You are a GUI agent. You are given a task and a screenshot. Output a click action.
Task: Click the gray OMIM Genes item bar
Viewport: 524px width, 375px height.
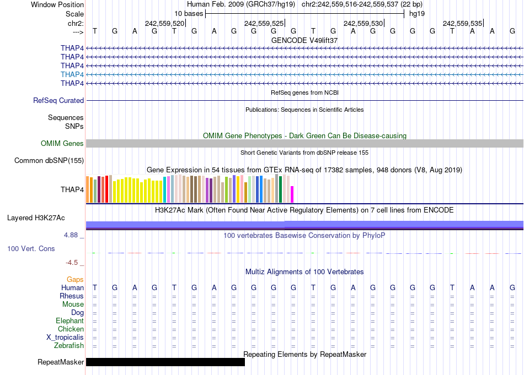pyautogui.click(x=305, y=144)
